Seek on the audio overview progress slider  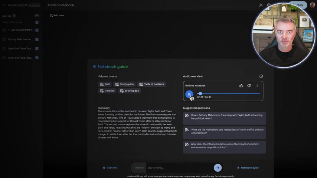tap(228, 93)
